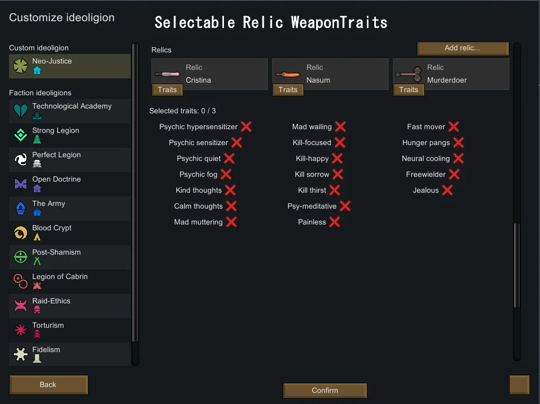The height and width of the screenshot is (404, 540).
Task: Select the Technological Academy heart icon
Action: point(21,111)
